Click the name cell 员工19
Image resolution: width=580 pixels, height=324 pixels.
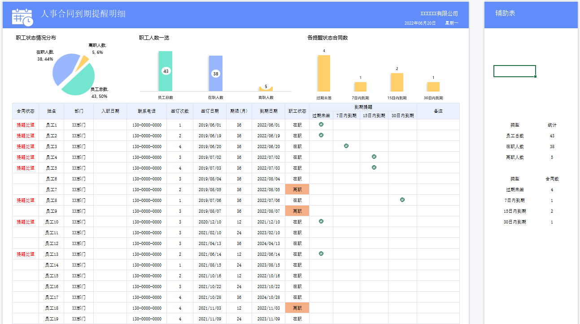[51, 319]
